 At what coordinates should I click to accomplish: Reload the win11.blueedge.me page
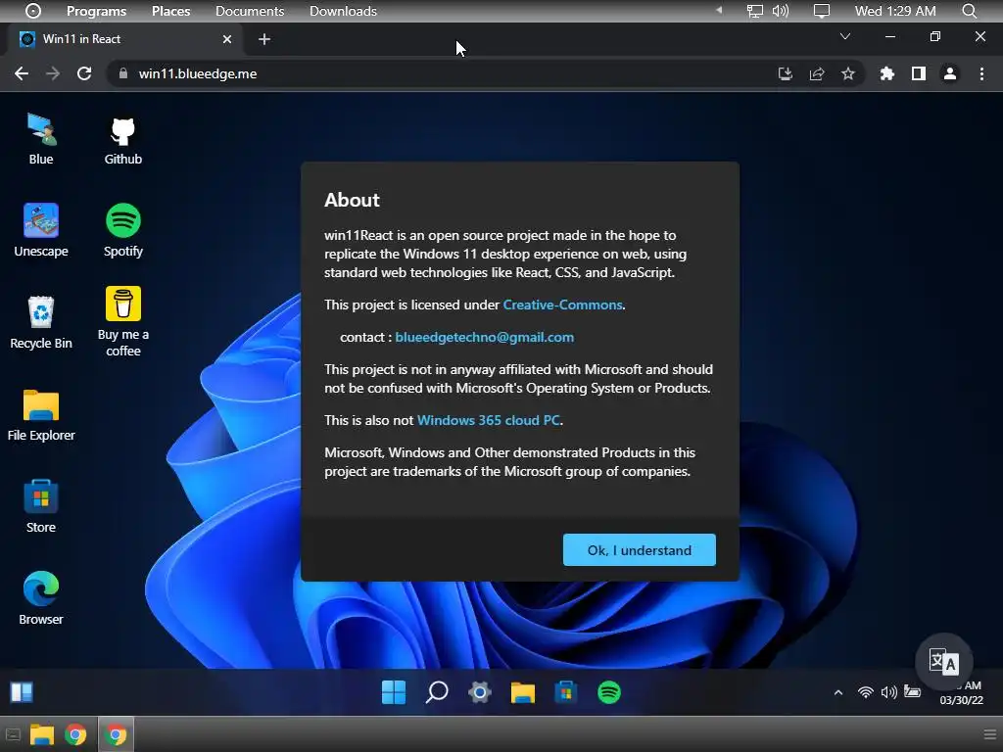[84, 73]
